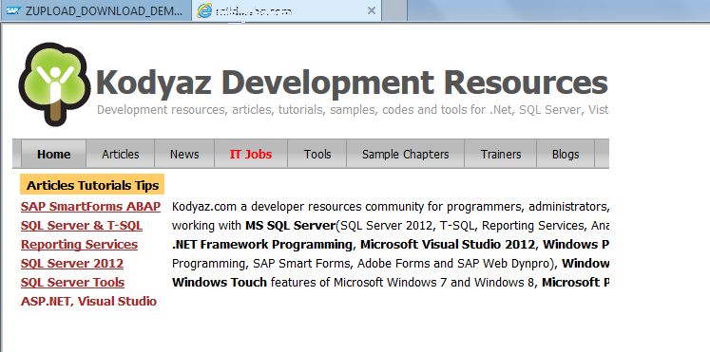Open the Trainers menu item
The height and width of the screenshot is (352, 710).
[501, 154]
